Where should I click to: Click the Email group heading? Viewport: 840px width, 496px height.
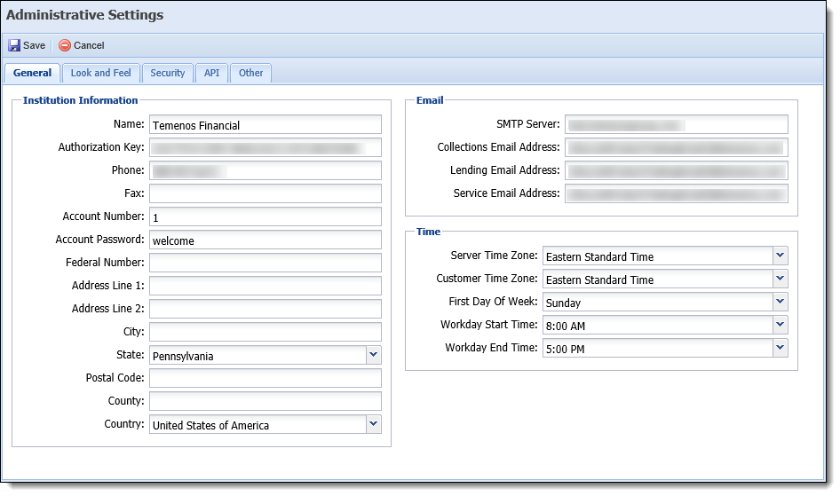click(430, 100)
